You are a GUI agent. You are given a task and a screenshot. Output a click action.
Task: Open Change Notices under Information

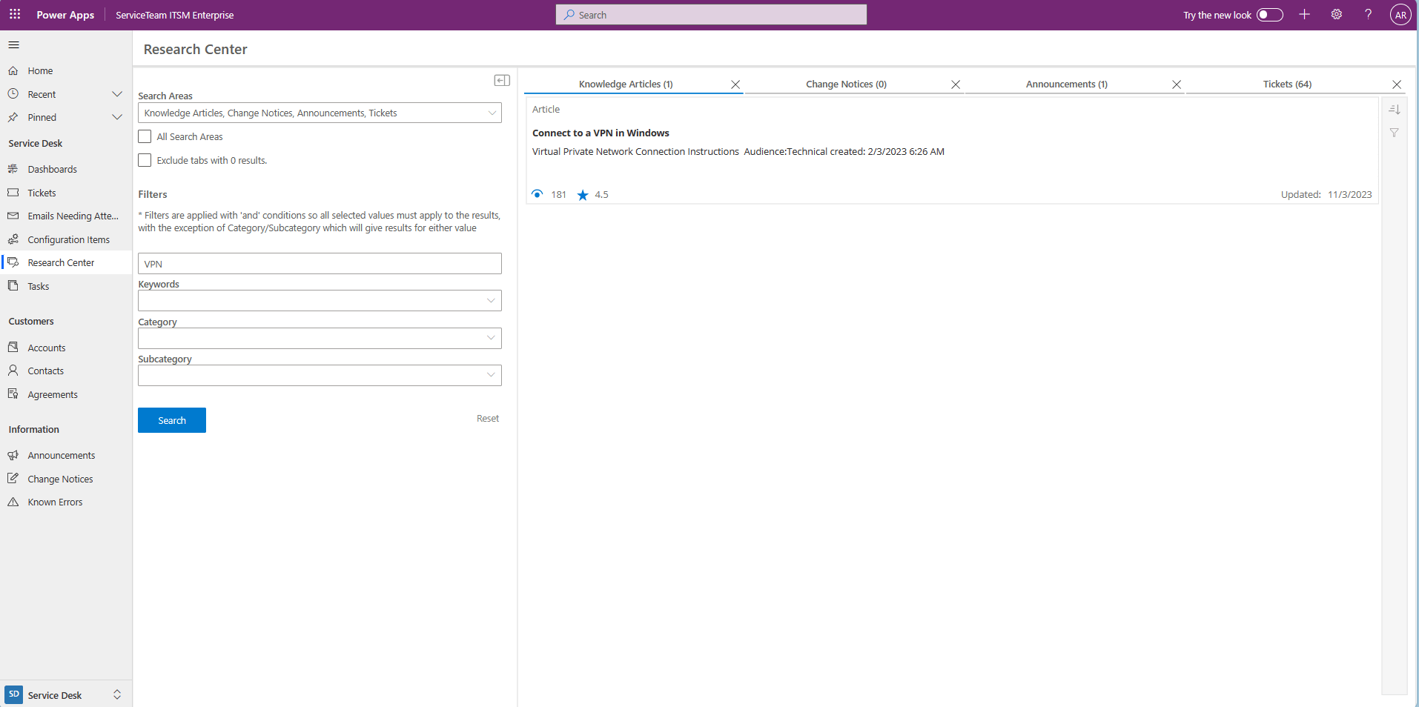tap(60, 478)
